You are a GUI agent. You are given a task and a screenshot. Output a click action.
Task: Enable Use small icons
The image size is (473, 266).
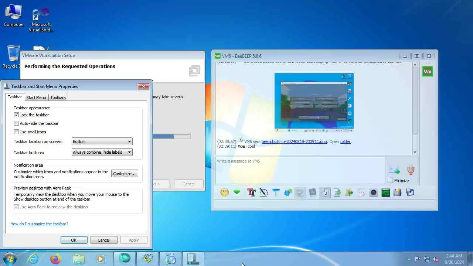pyautogui.click(x=16, y=132)
